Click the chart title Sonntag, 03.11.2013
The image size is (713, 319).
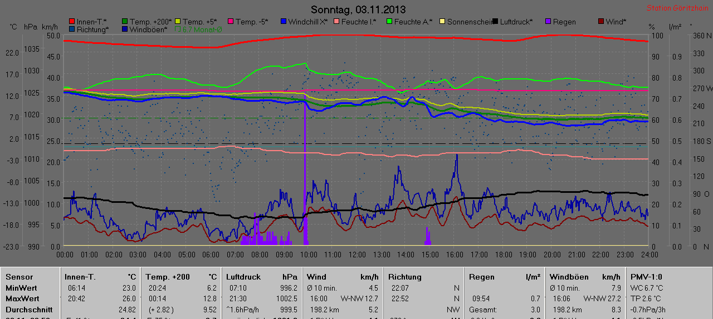click(358, 9)
